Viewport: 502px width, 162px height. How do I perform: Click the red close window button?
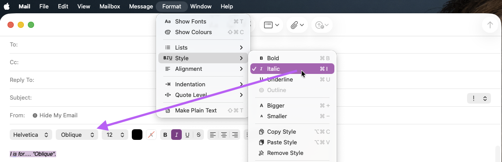(x=11, y=25)
